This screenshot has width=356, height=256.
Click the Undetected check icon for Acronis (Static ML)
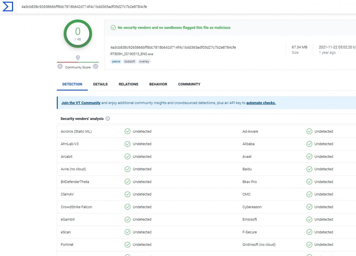(128, 131)
